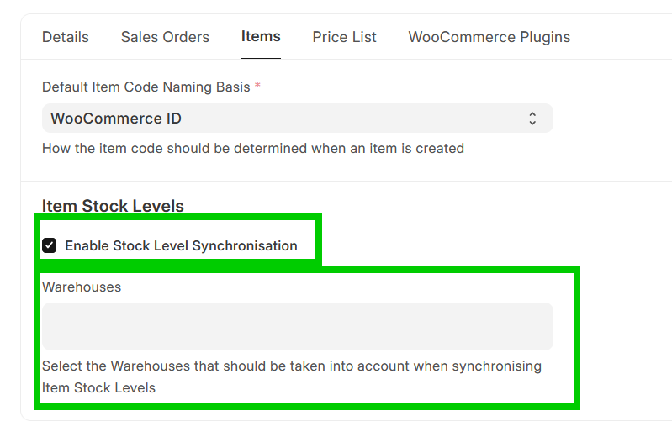Focus the Warehouses input field

(297, 326)
